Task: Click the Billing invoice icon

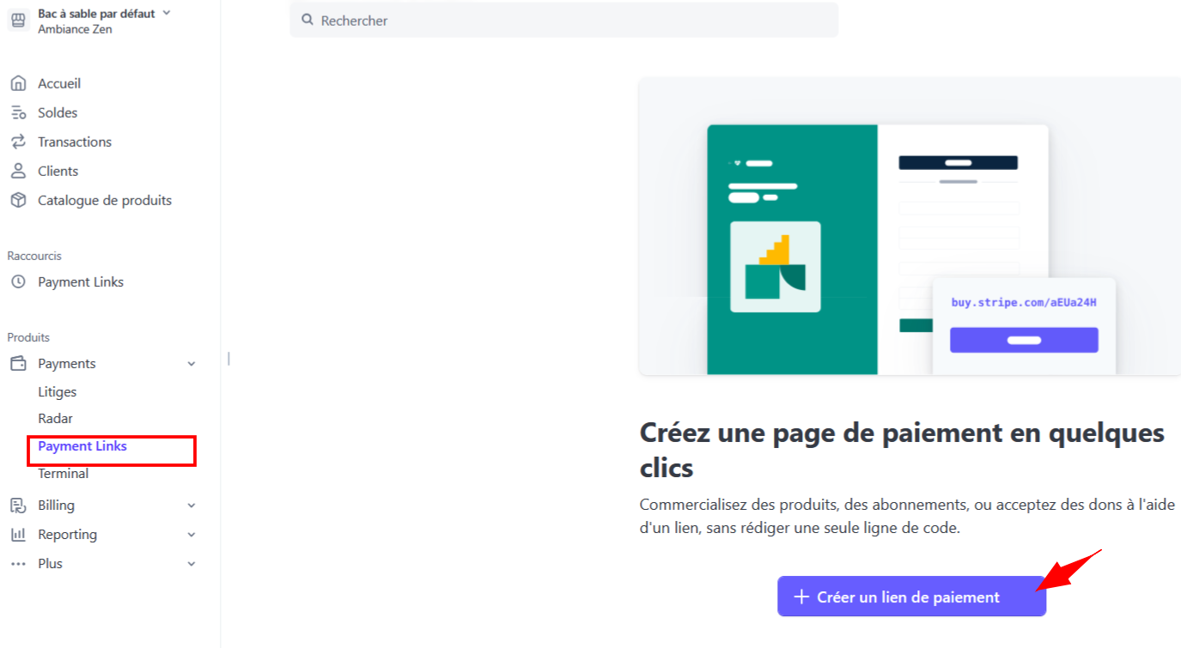Action: tap(18, 506)
